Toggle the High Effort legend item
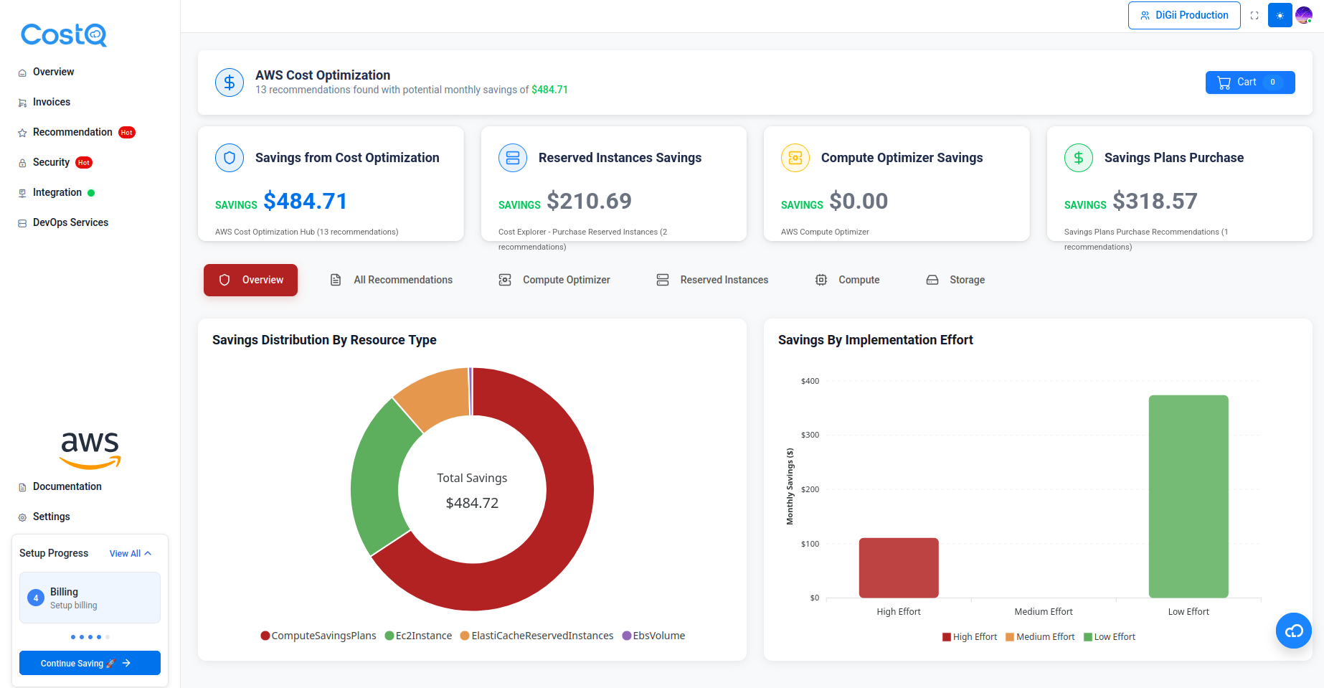The width and height of the screenshot is (1324, 688). pyautogui.click(x=970, y=637)
